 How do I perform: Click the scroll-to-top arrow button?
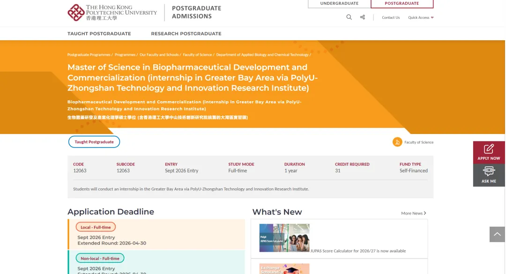click(497, 234)
